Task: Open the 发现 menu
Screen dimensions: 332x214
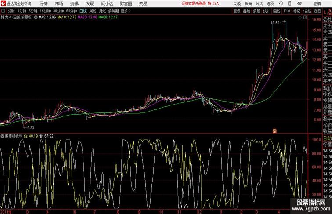Action: [90, 4]
